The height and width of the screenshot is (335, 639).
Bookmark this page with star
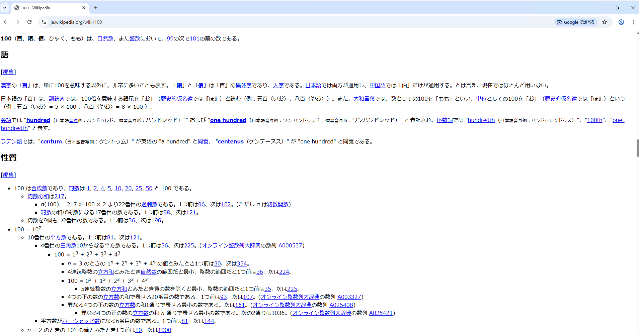pos(605,22)
